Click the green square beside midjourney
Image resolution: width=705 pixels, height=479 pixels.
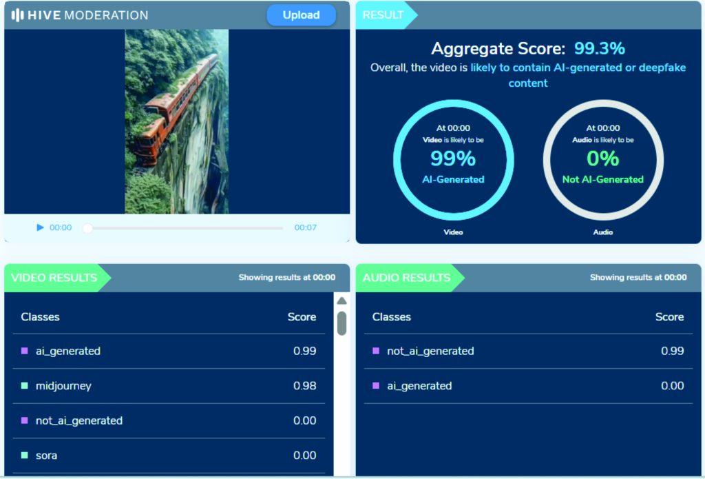click(x=25, y=386)
